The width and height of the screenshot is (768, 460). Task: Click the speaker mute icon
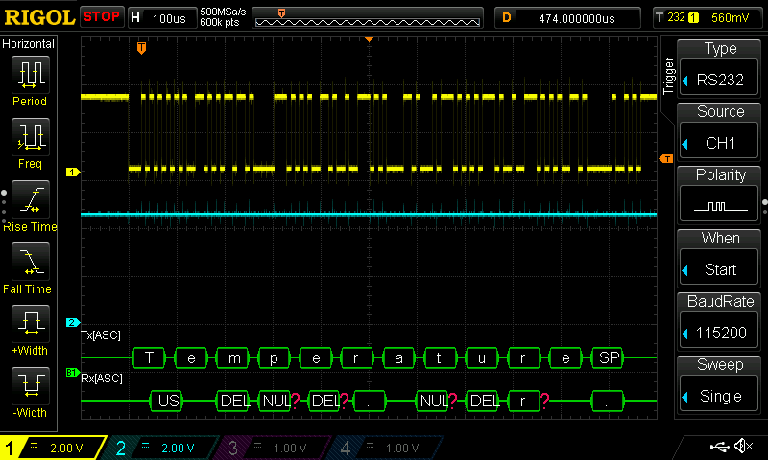(742, 447)
